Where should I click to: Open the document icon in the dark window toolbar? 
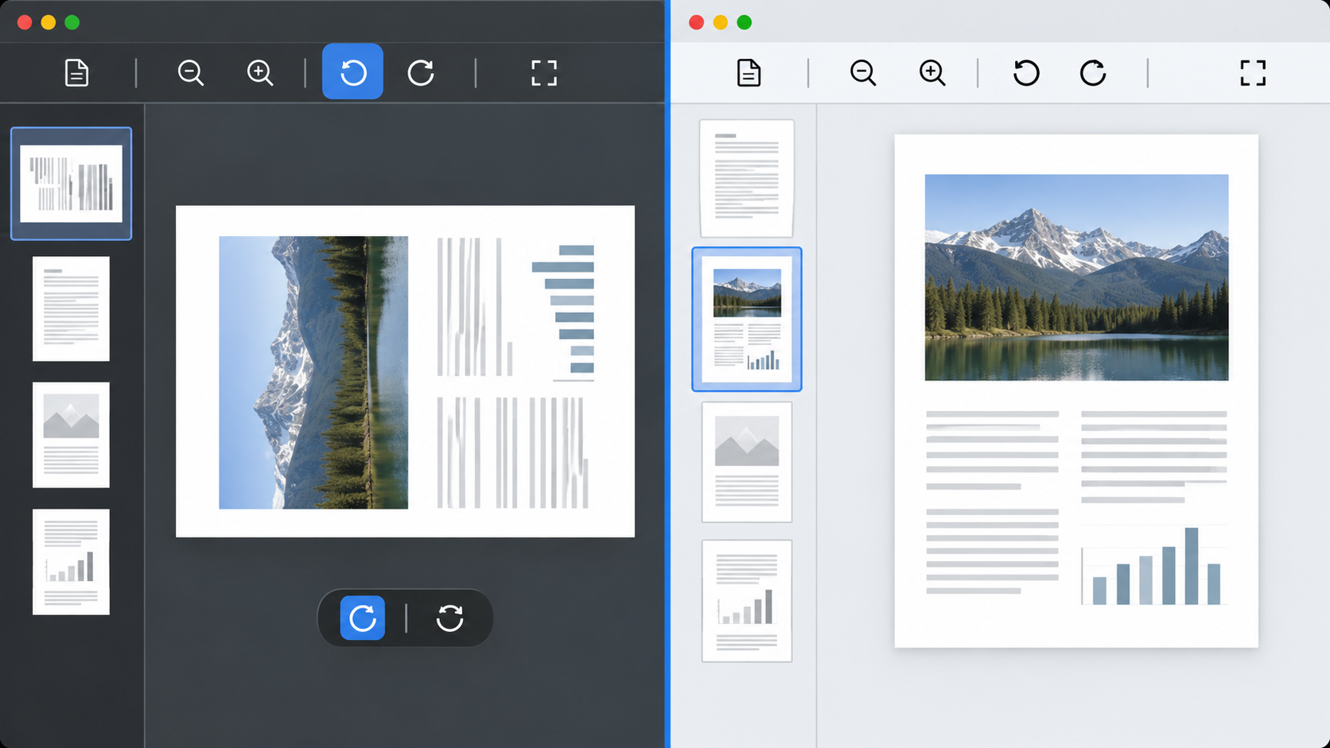coord(76,73)
